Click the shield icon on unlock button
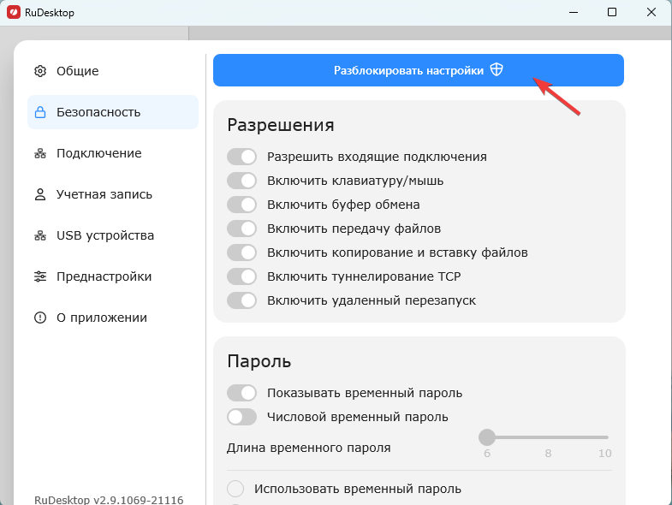 coord(497,69)
